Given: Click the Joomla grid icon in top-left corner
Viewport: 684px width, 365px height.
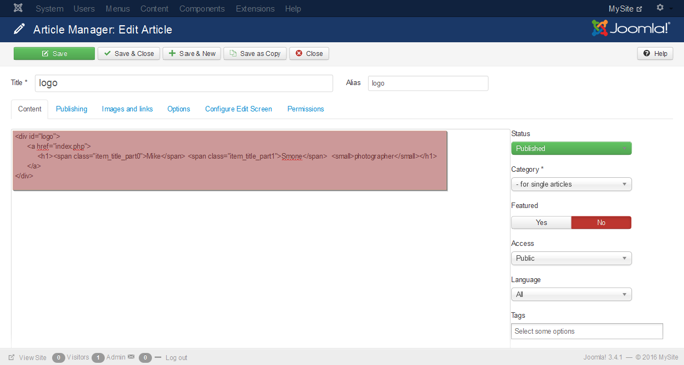Looking at the screenshot, I should tap(18, 8).
